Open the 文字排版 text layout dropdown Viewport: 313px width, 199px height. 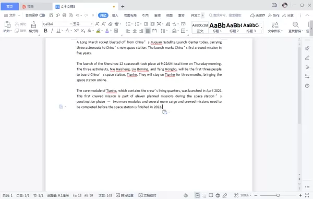click(275, 27)
